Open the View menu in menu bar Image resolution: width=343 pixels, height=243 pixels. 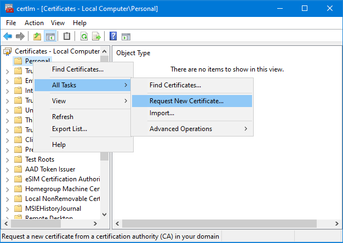58,23
